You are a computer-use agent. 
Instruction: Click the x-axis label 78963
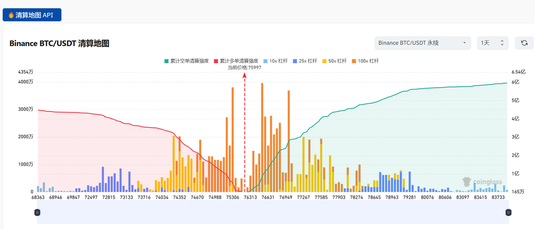pos(392,197)
